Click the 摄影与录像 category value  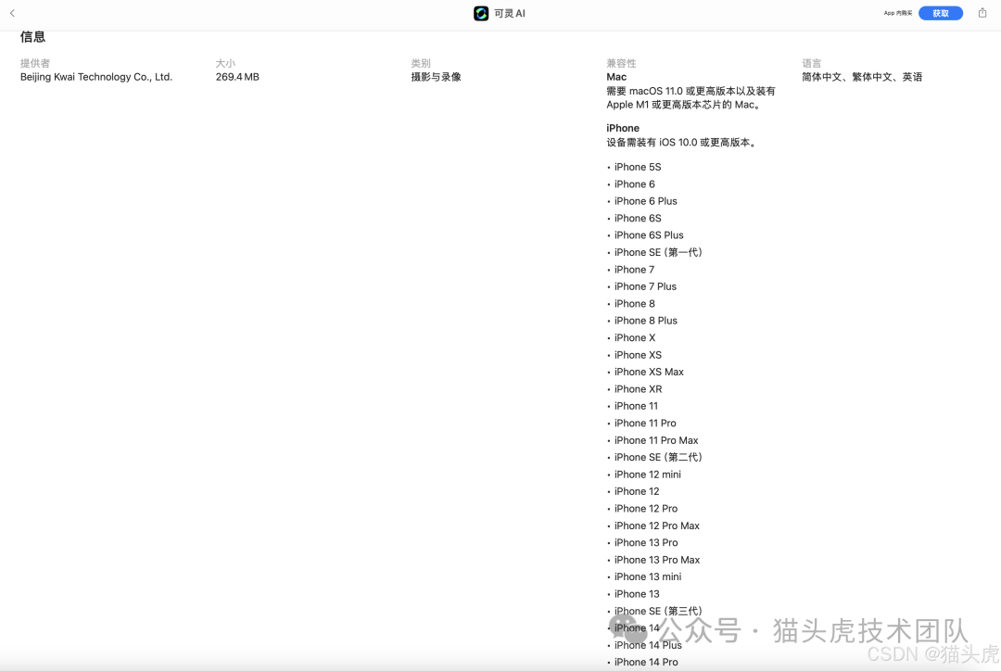pos(436,77)
